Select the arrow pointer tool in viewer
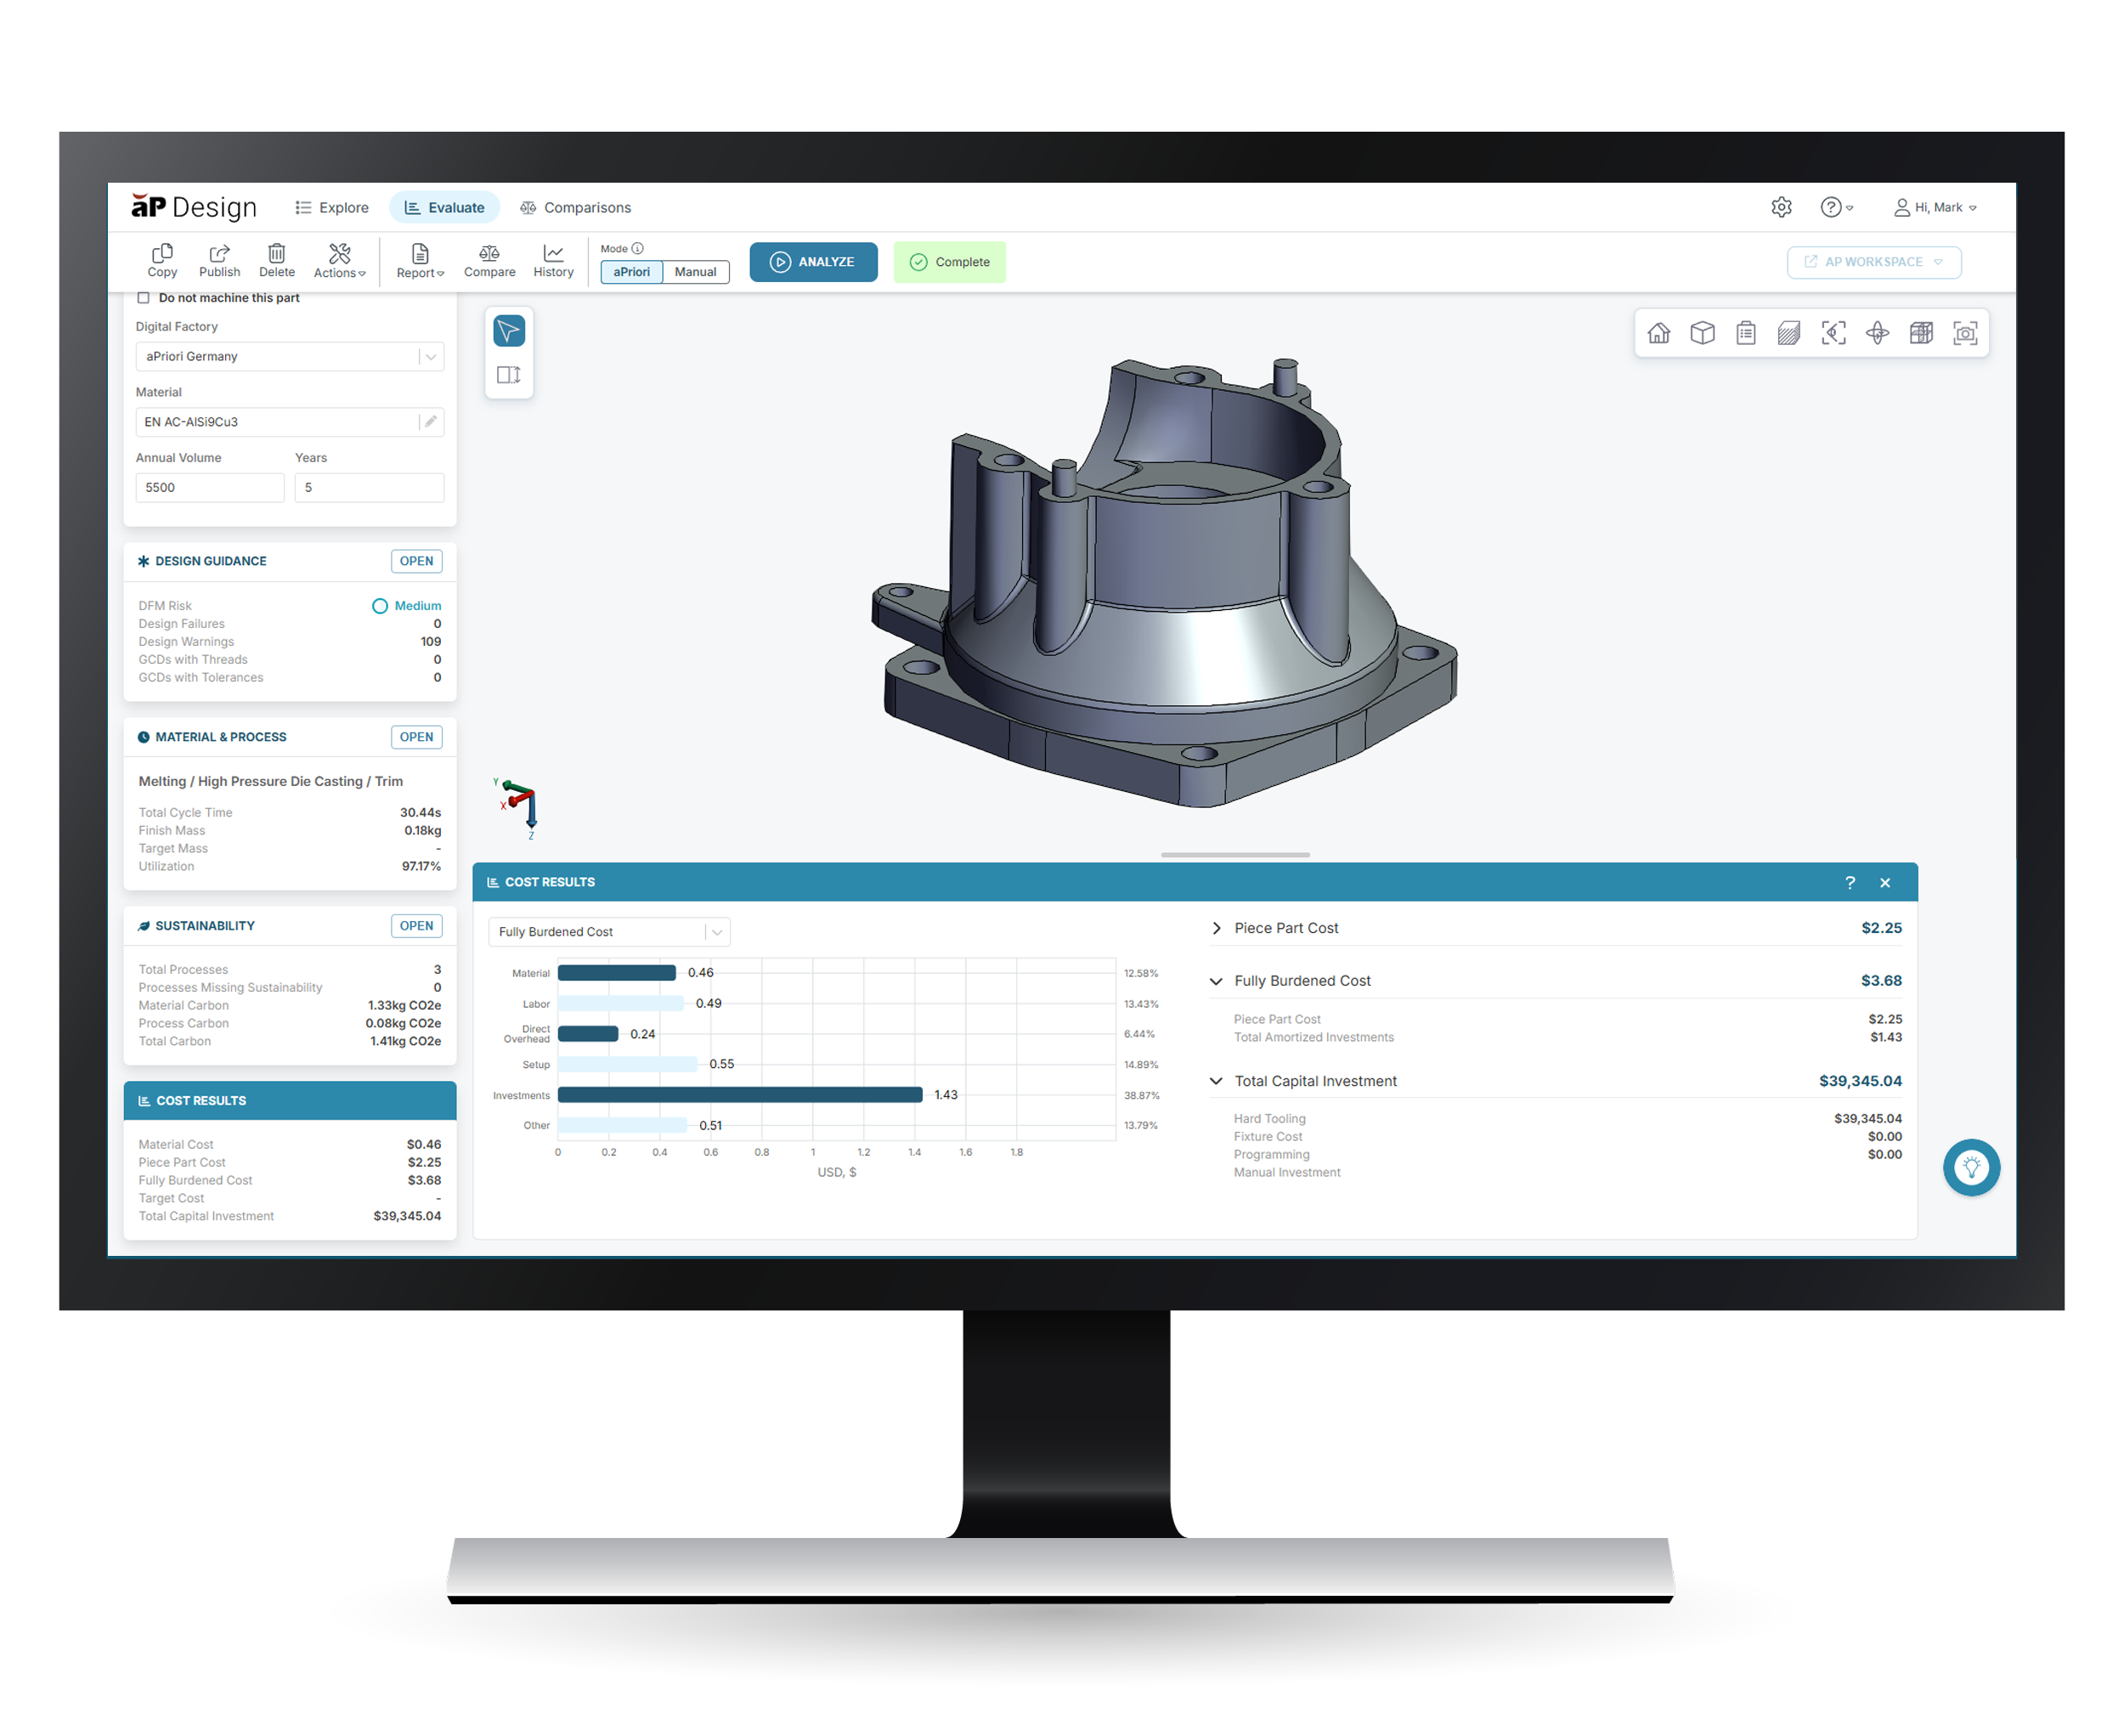This screenshot has height=1736, width=2124. point(509,331)
